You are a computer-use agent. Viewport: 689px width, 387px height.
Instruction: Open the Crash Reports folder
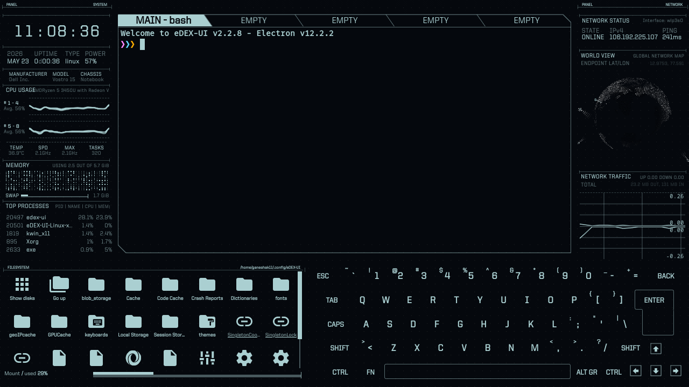pyautogui.click(x=207, y=284)
